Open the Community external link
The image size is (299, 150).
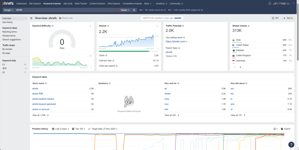pyautogui.click(x=176, y=4)
